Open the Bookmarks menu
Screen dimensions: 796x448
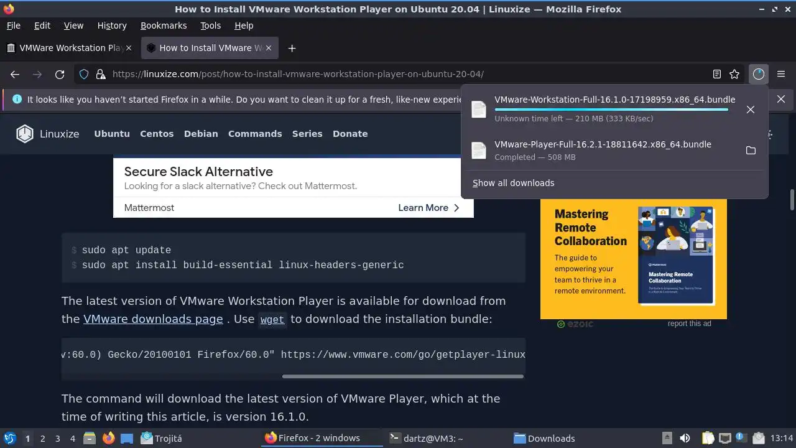(x=164, y=26)
